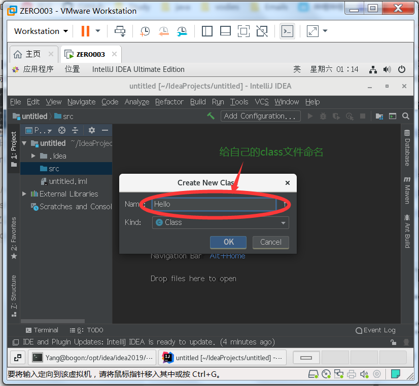Pause the virtual machine with the orange button
Image resolution: width=419 pixels, height=386 pixels.
(85, 31)
